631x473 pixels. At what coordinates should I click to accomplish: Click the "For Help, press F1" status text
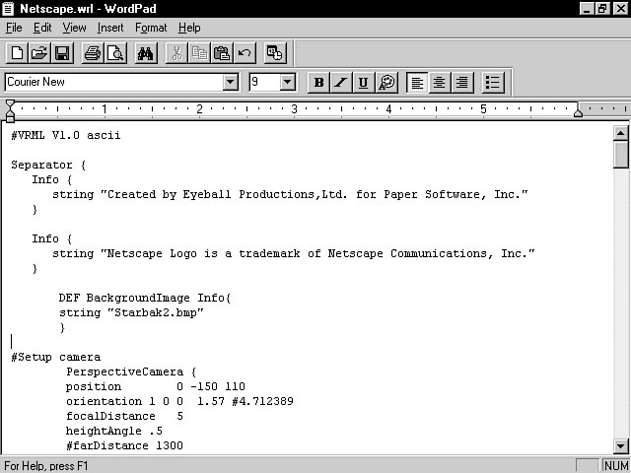coord(46,466)
